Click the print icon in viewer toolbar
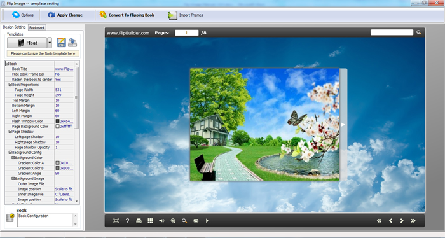 click(x=139, y=221)
